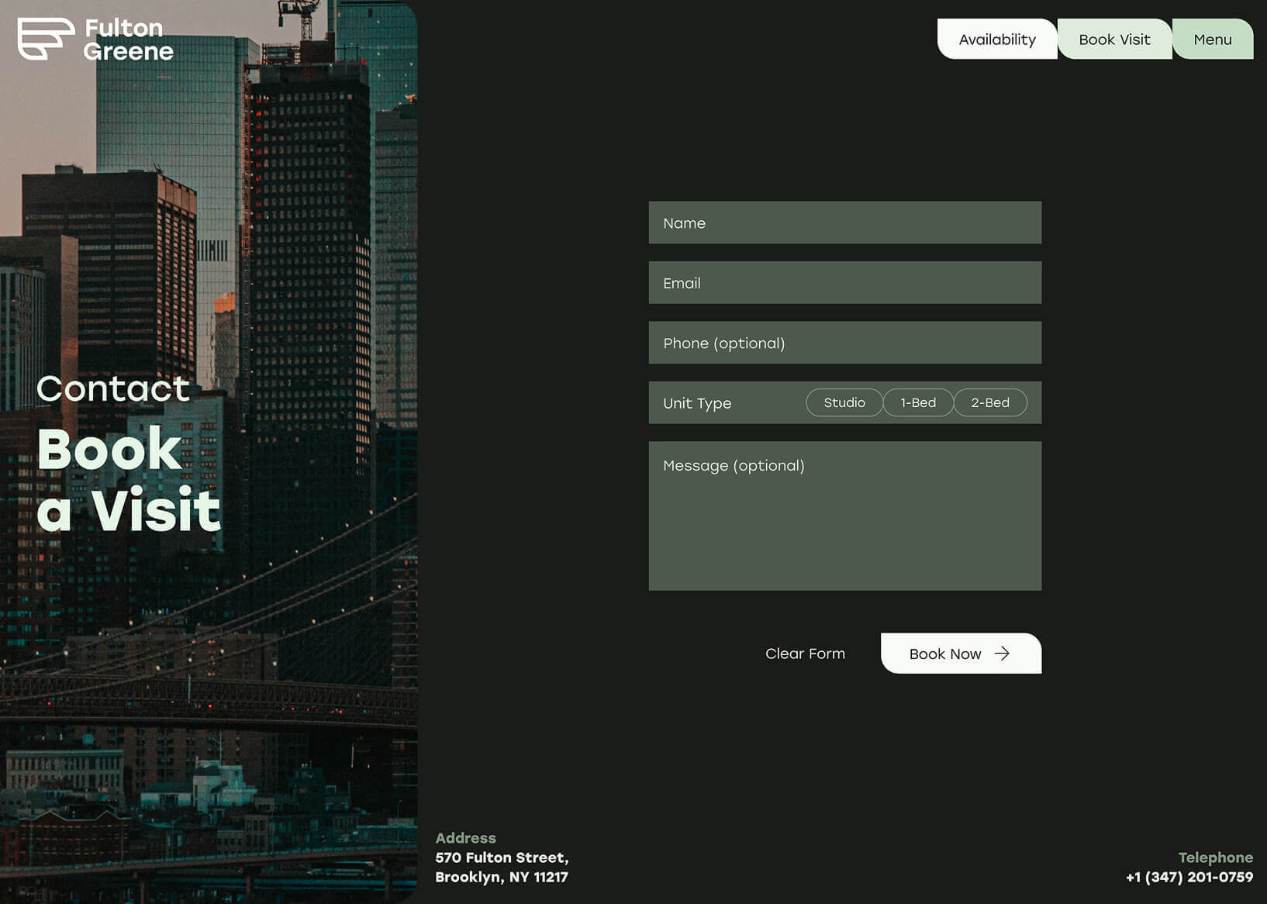Click the +1 (347) 201-0759 phone number

click(1189, 878)
